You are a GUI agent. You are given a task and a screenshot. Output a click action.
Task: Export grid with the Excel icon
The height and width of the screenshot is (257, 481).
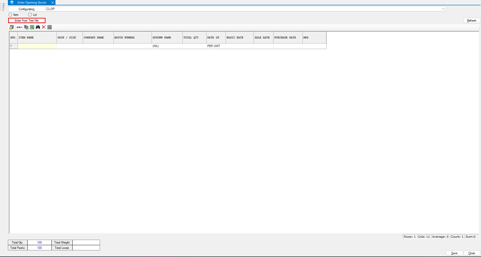tap(32, 27)
